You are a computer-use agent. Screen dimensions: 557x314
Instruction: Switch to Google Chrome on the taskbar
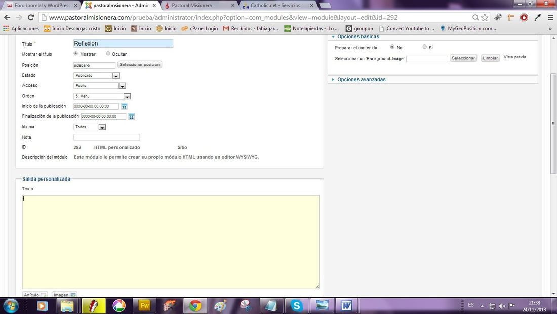point(194,306)
